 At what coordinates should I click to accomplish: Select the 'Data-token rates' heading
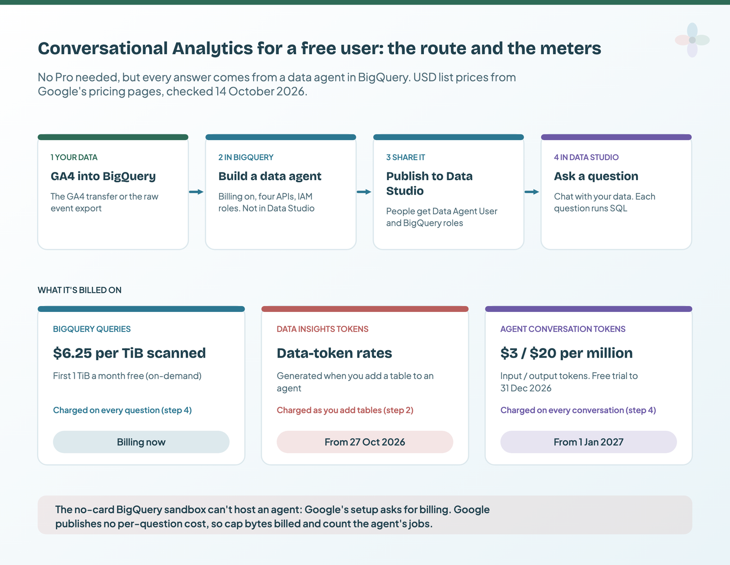pyautogui.click(x=334, y=353)
